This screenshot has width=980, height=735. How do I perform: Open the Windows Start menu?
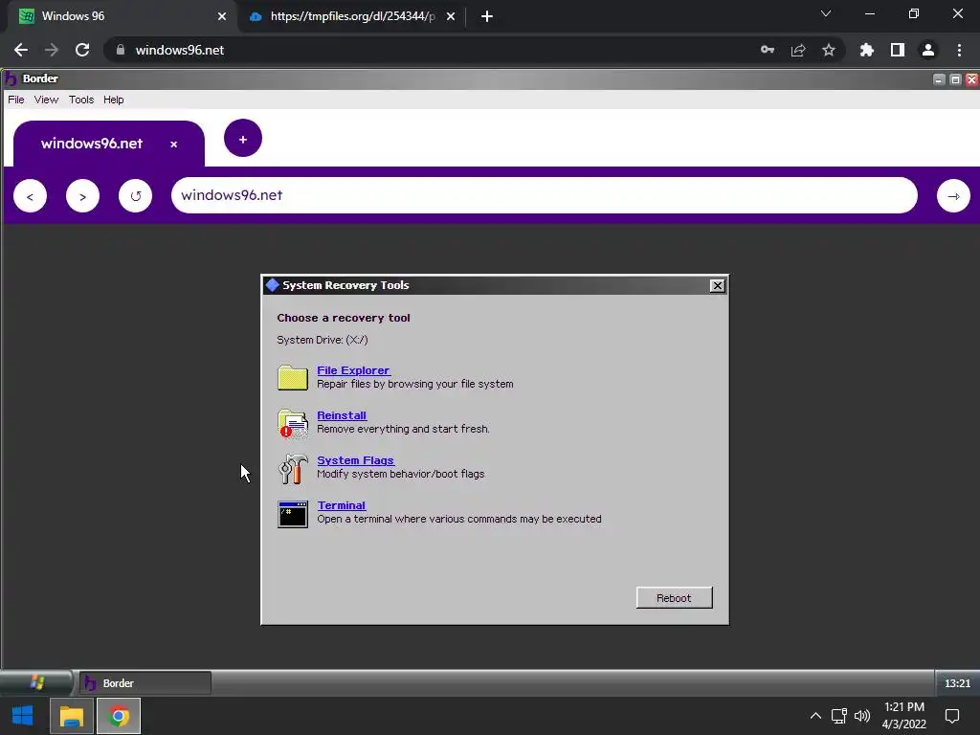pyautogui.click(x=23, y=716)
